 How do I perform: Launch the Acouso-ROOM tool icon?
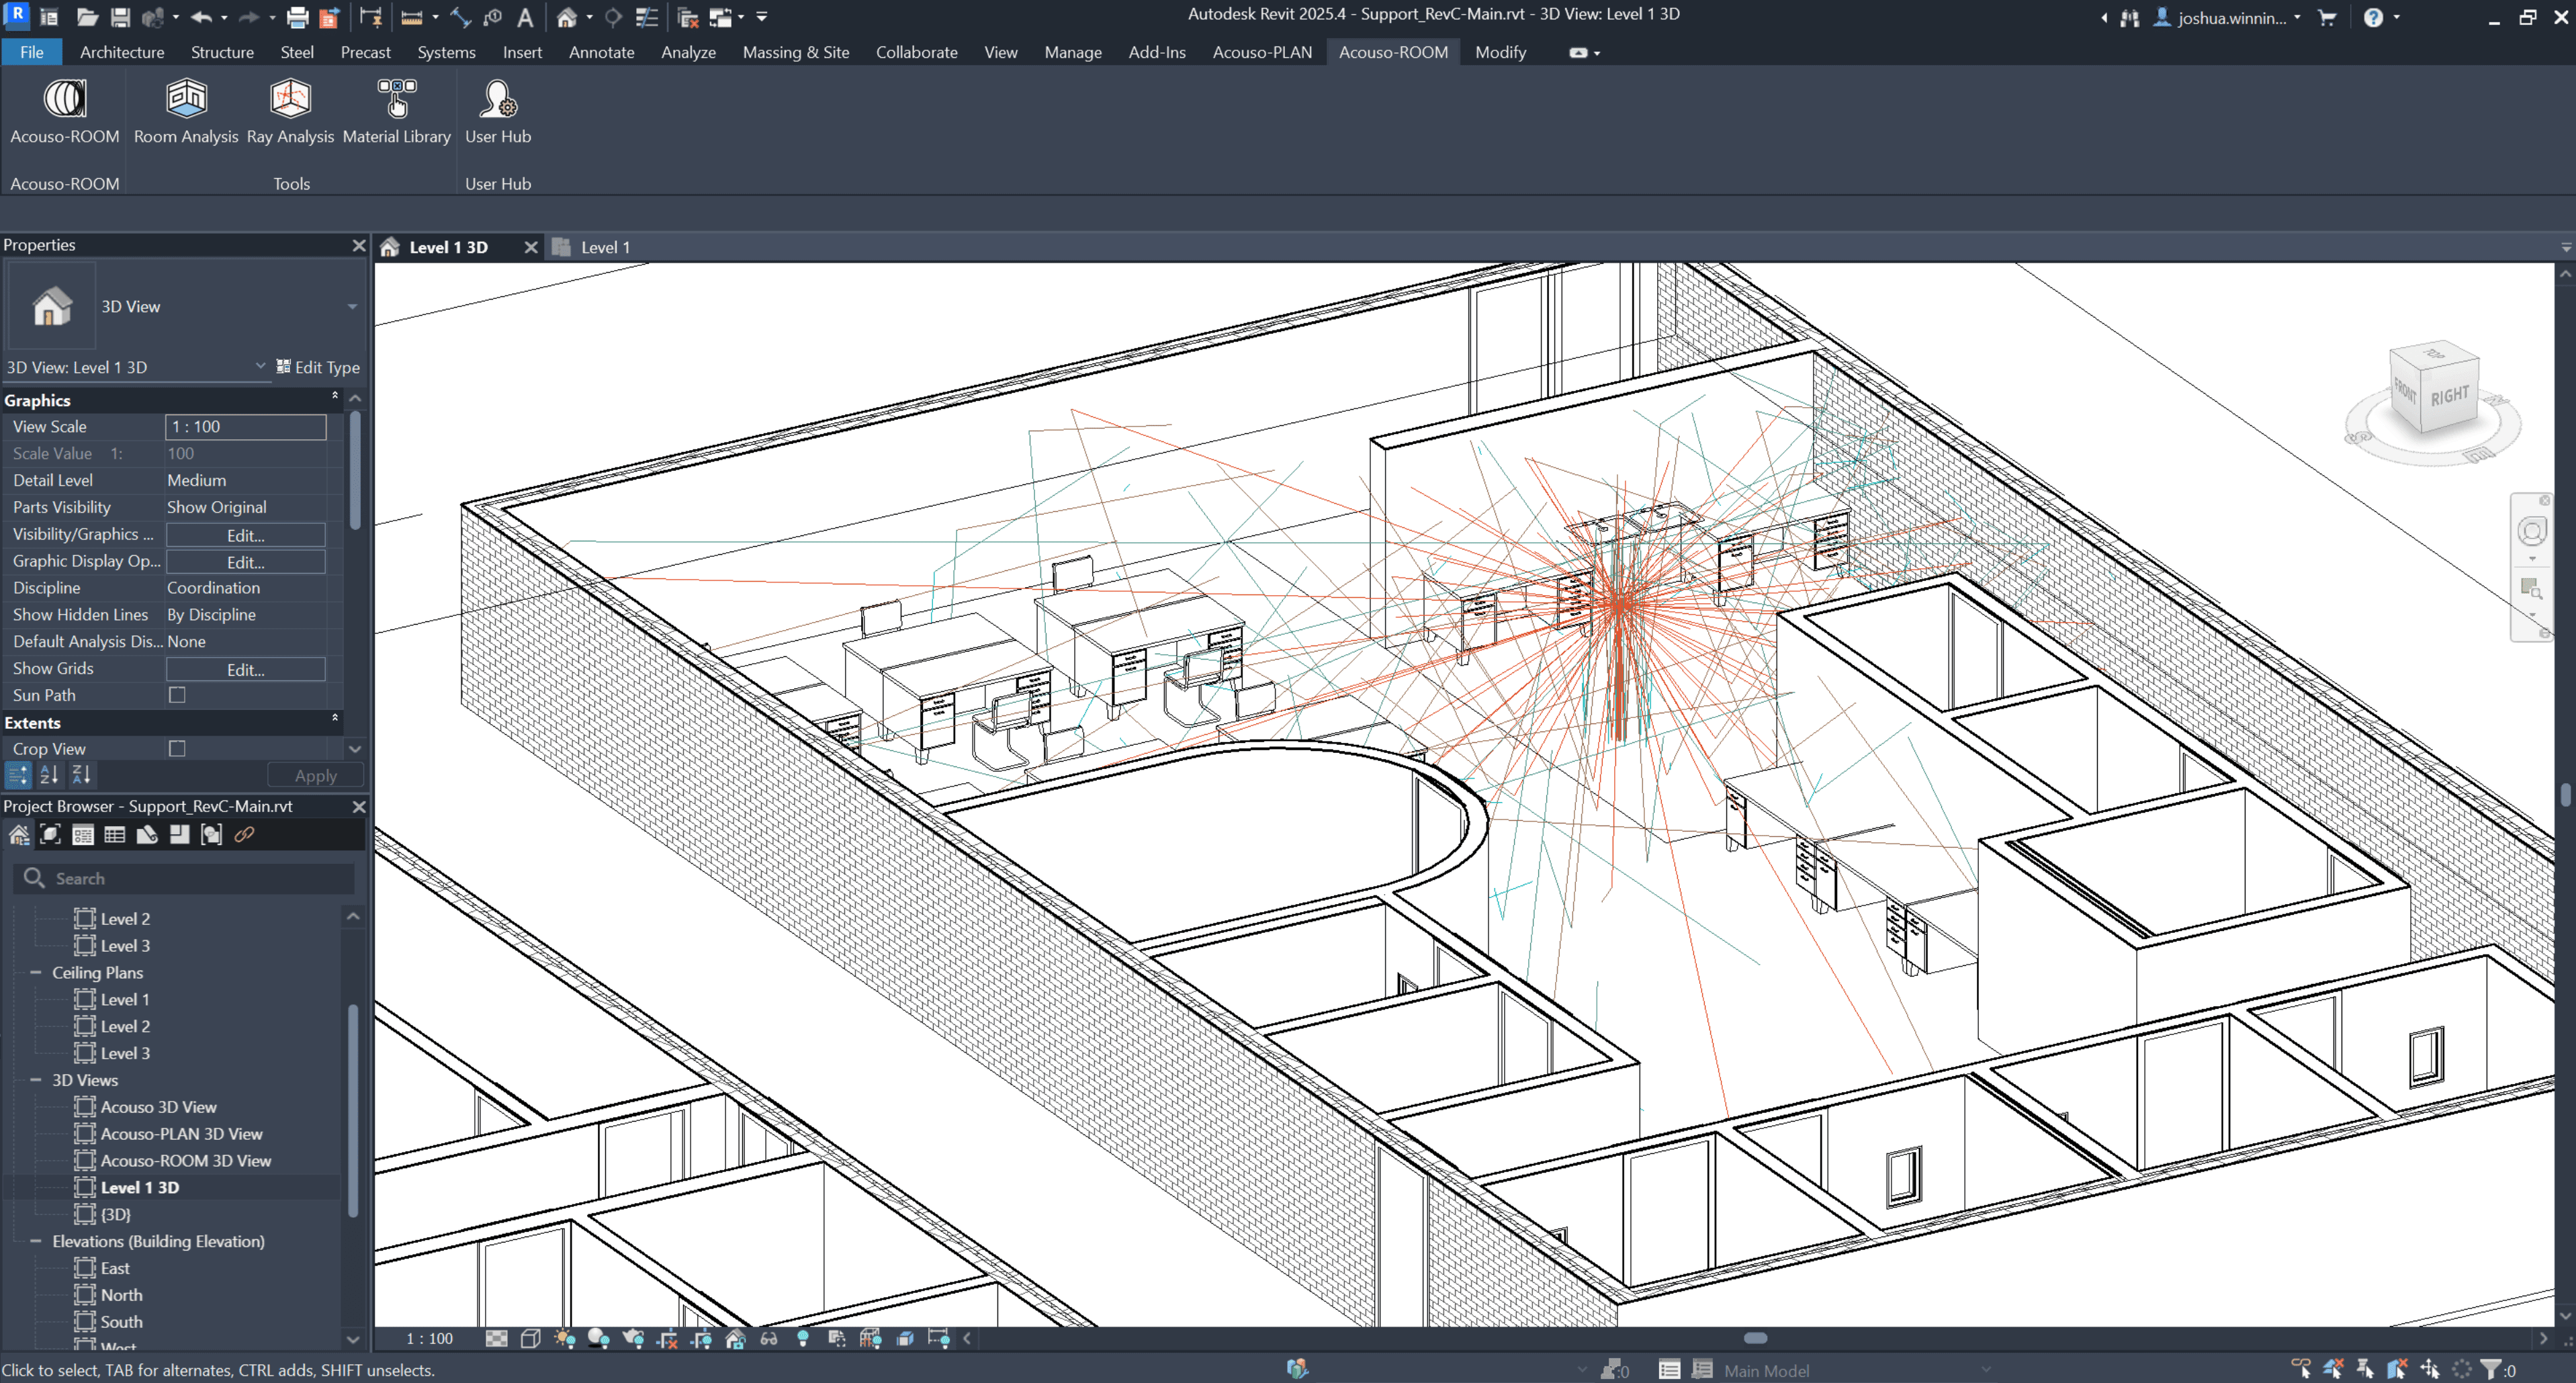pyautogui.click(x=65, y=99)
